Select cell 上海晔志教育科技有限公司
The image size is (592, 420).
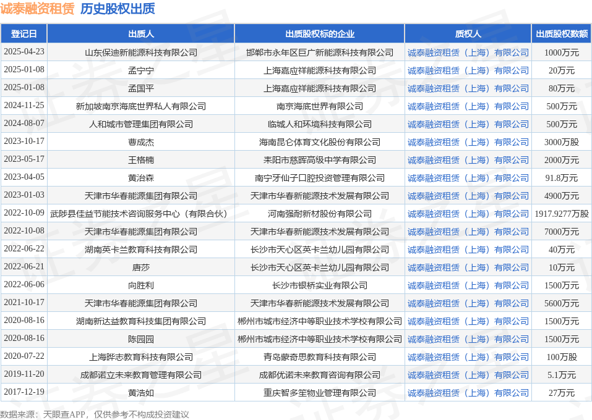click(141, 357)
